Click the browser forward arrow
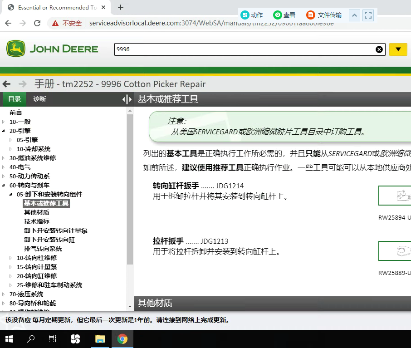 point(23,23)
